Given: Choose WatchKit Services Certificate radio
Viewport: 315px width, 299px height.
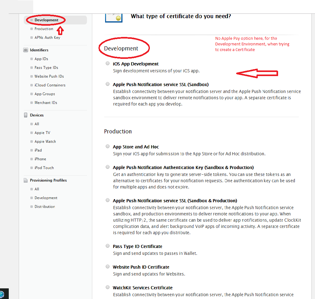Looking at the screenshot, I should pyautogui.click(x=108, y=287).
